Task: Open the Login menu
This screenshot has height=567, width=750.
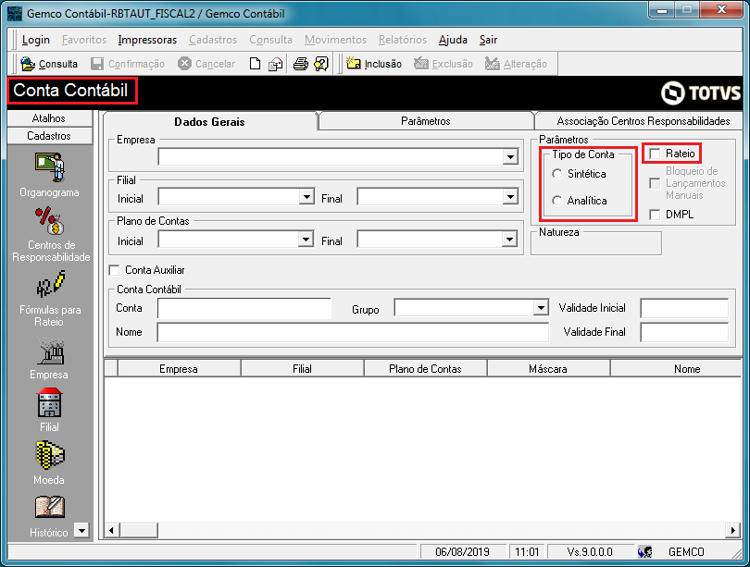Action: pyautogui.click(x=36, y=40)
